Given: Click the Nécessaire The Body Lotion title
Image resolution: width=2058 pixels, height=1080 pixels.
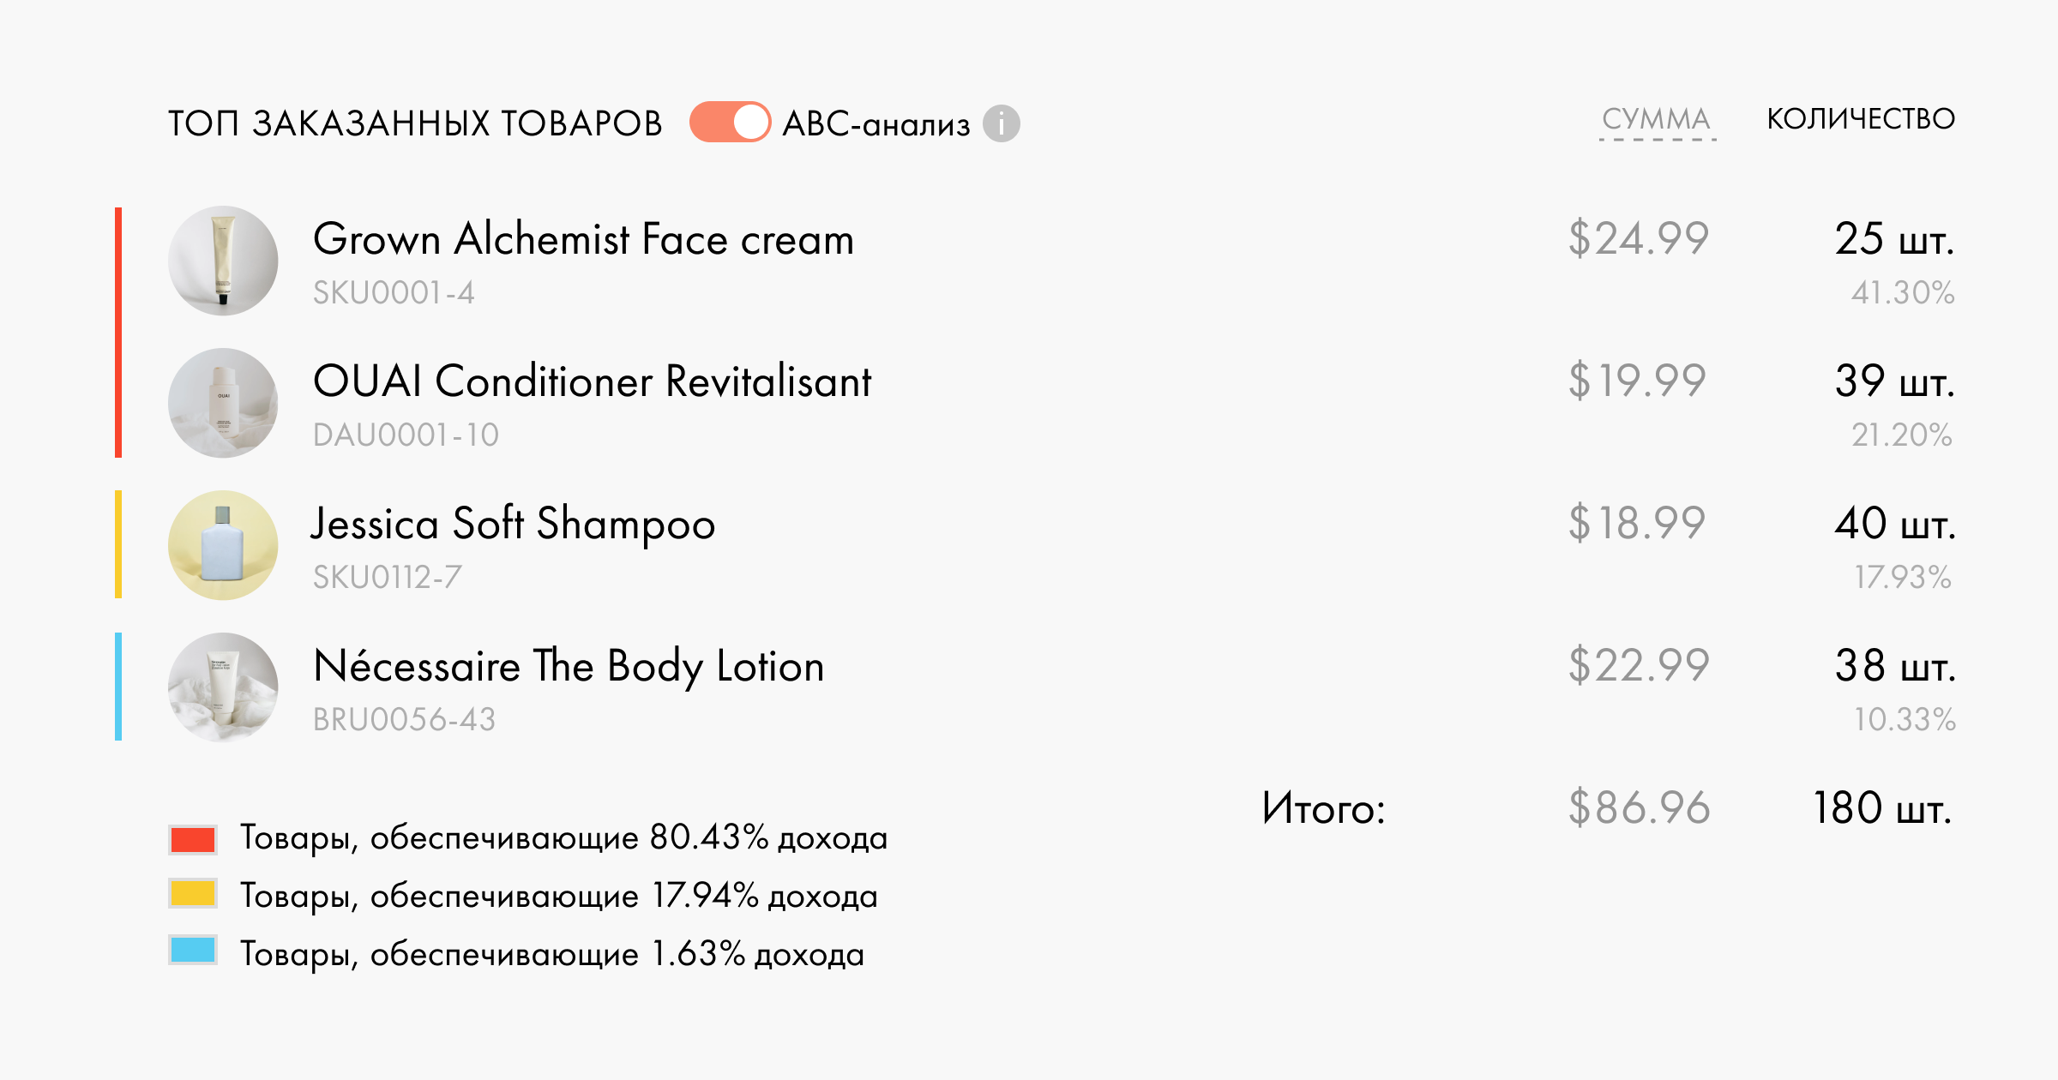Looking at the screenshot, I should tap(569, 666).
